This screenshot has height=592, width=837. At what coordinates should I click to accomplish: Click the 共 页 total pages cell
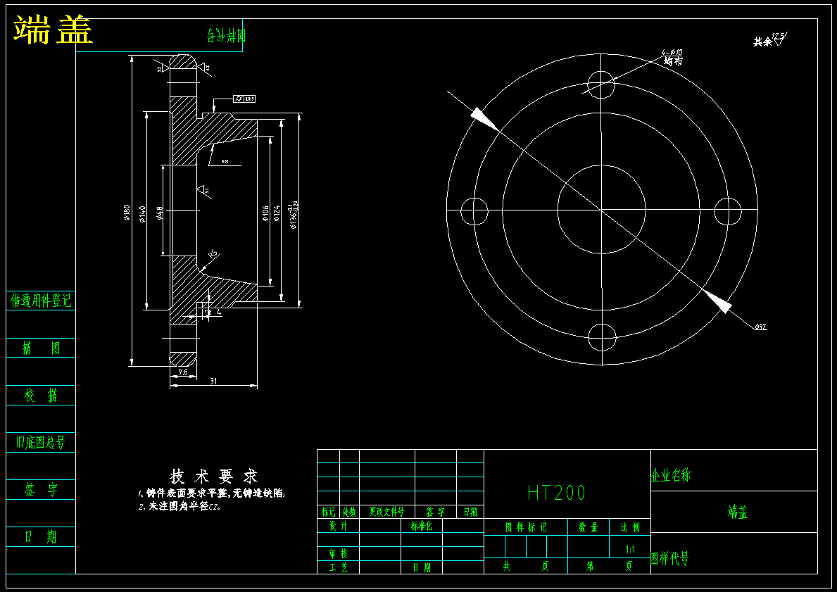point(526,566)
